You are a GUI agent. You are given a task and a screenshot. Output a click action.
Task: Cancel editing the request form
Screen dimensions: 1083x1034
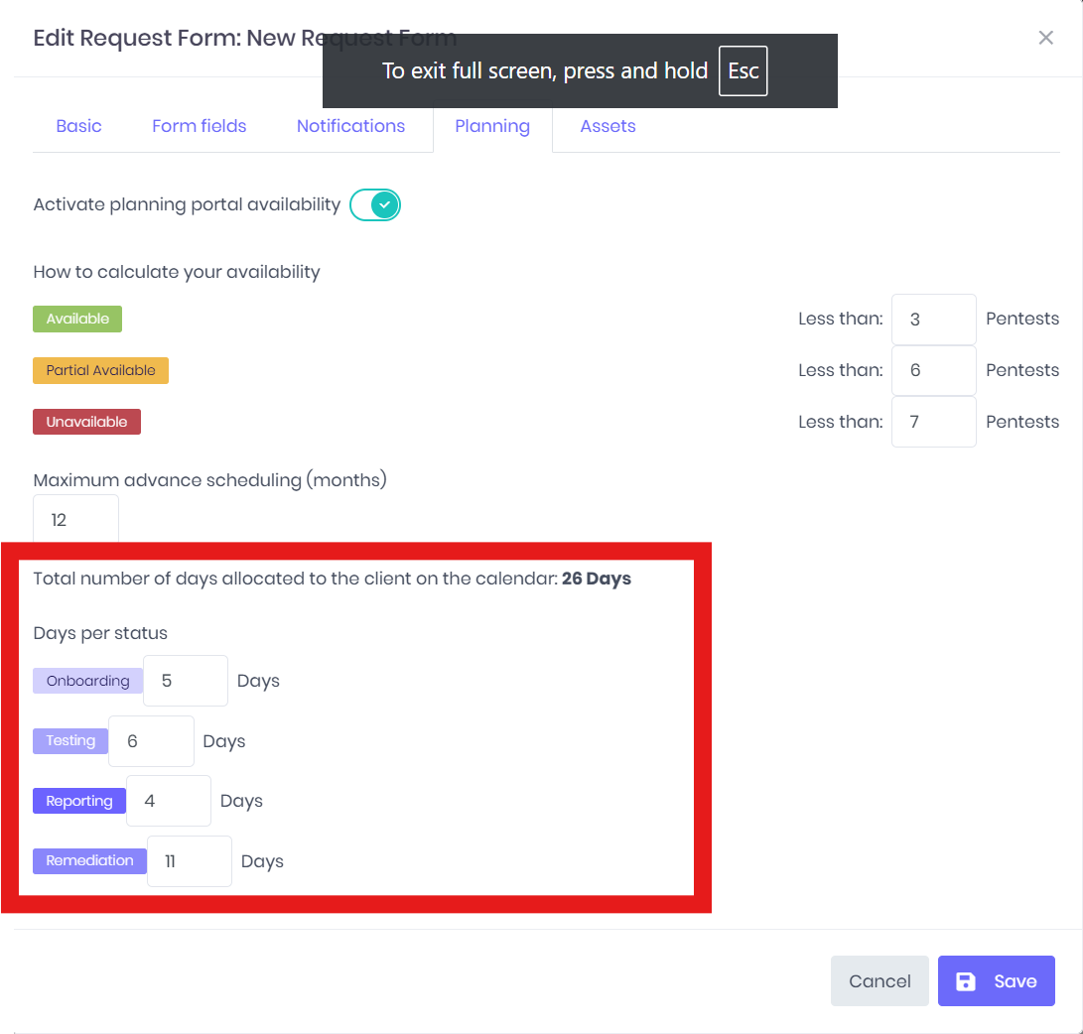click(x=880, y=980)
